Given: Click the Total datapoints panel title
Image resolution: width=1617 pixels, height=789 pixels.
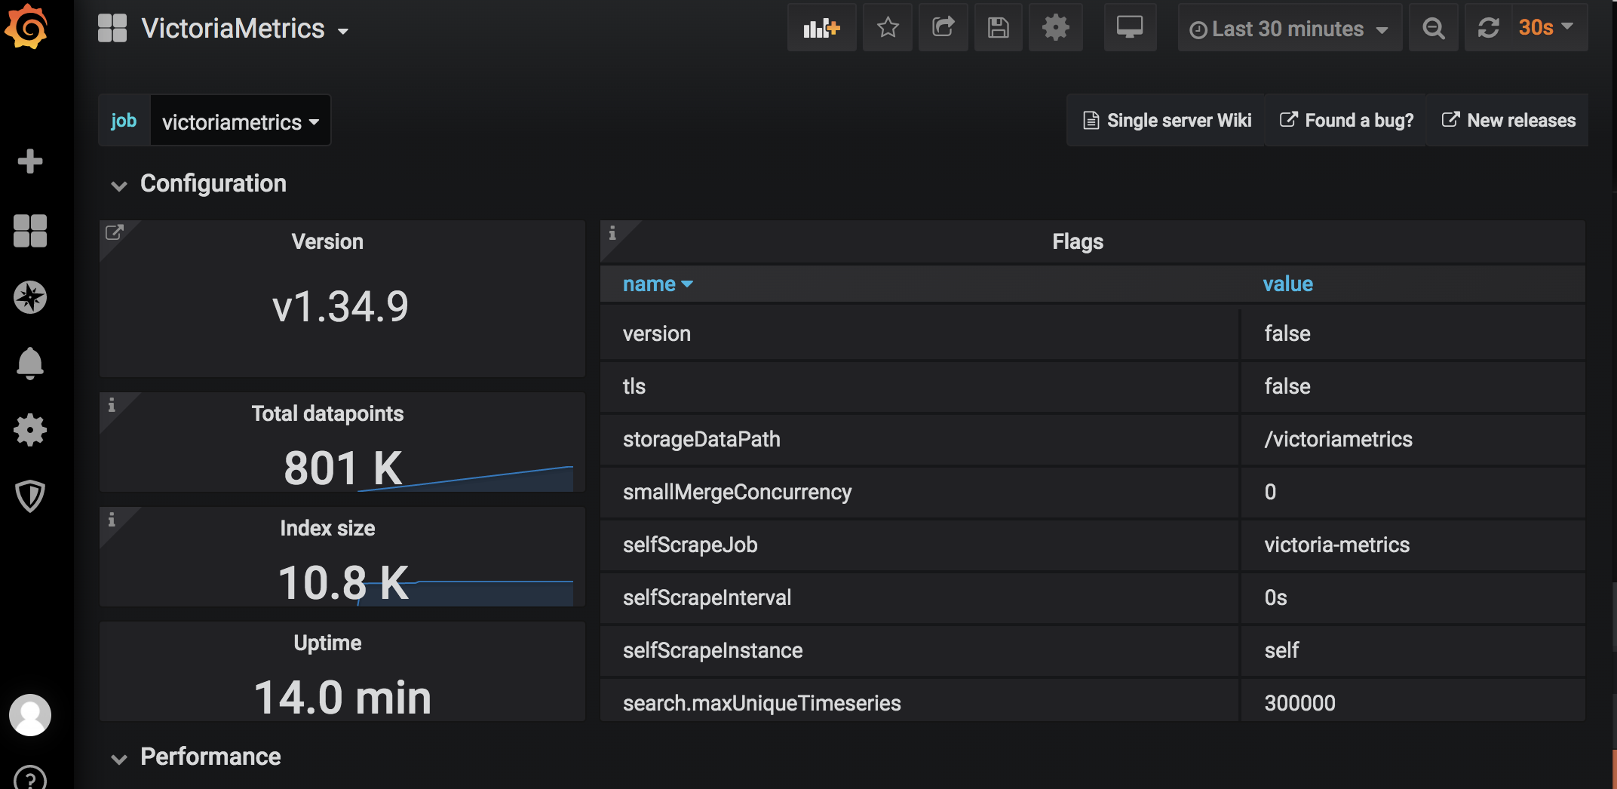Looking at the screenshot, I should (x=327, y=413).
